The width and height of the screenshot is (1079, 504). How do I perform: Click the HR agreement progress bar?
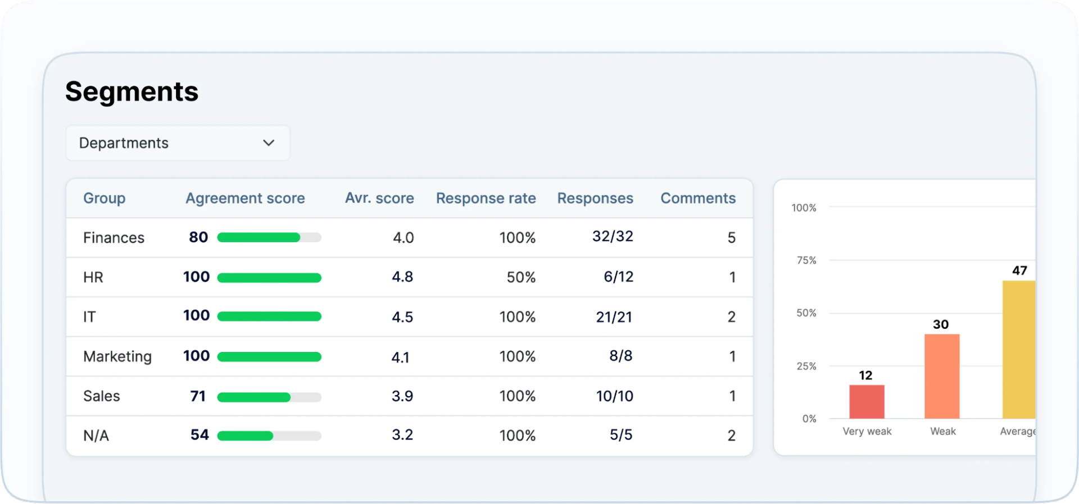(269, 277)
